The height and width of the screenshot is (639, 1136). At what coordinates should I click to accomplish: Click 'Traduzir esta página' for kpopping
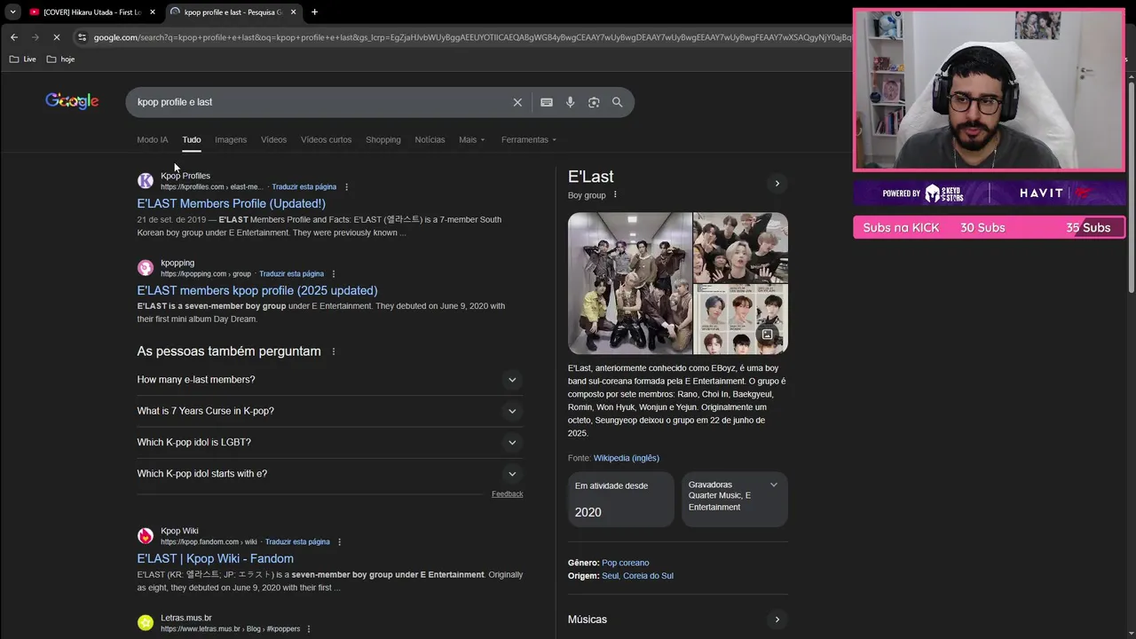(x=291, y=274)
